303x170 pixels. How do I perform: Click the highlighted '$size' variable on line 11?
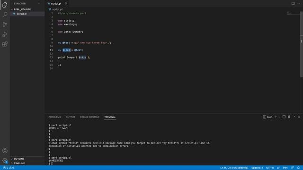pyautogui.click(x=66, y=50)
